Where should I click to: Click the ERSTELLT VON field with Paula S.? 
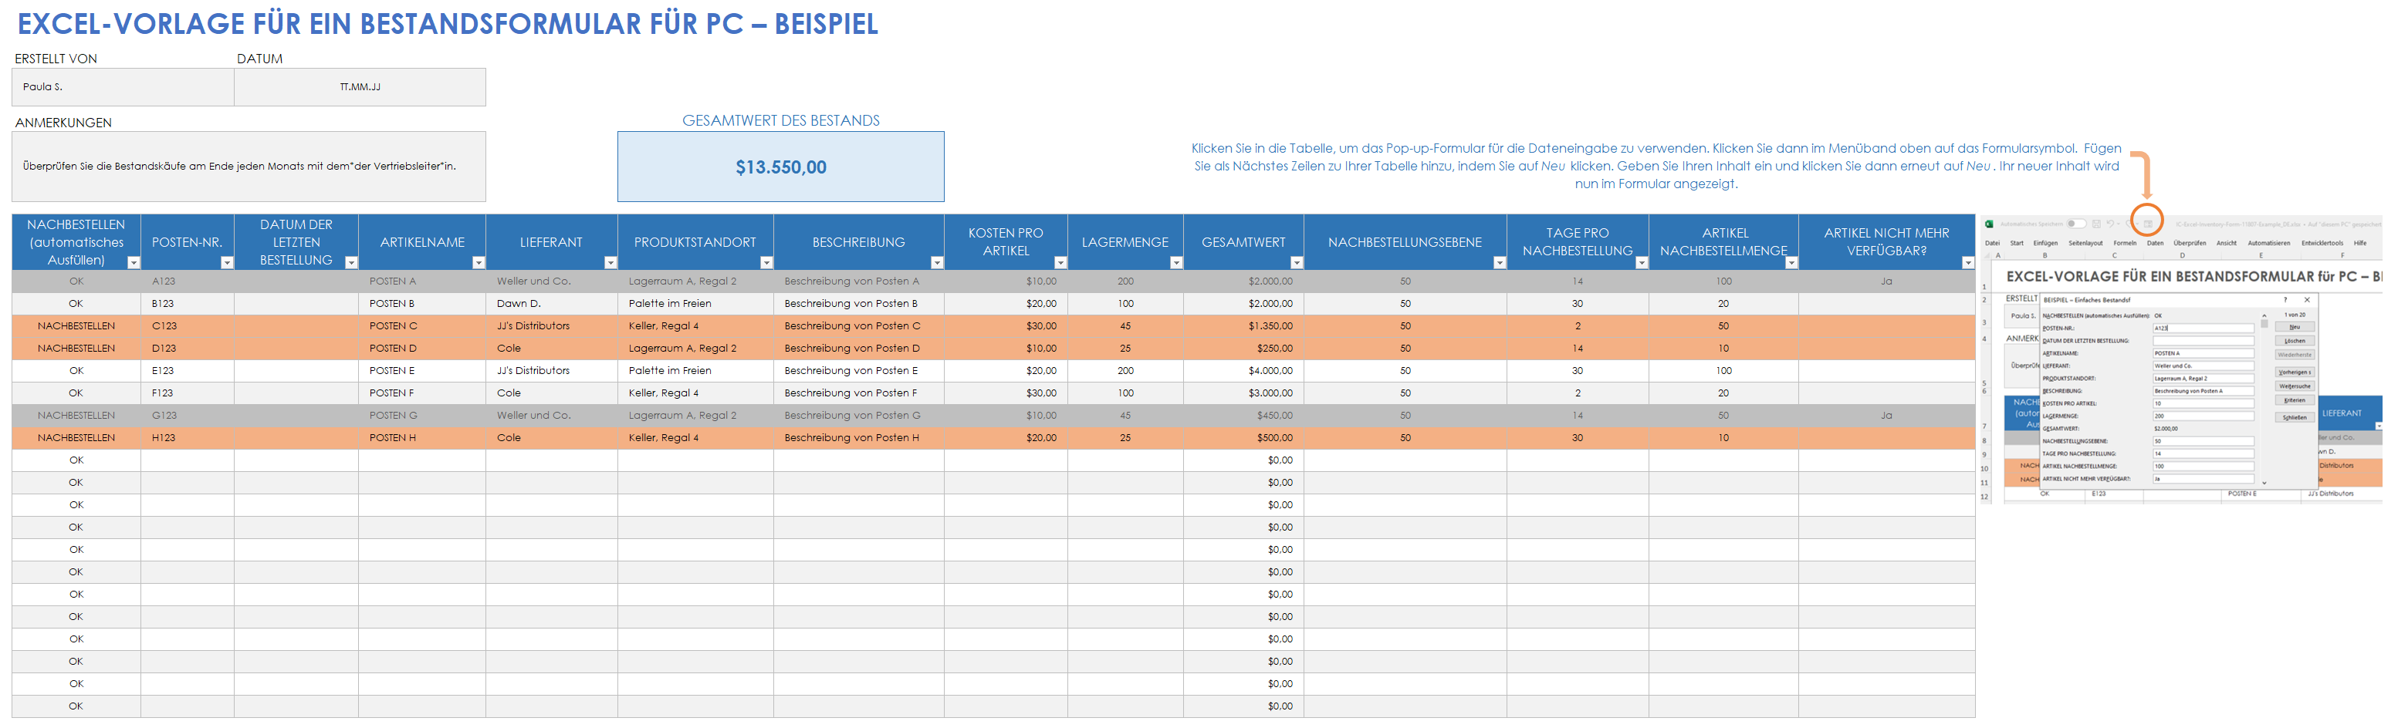click(123, 86)
